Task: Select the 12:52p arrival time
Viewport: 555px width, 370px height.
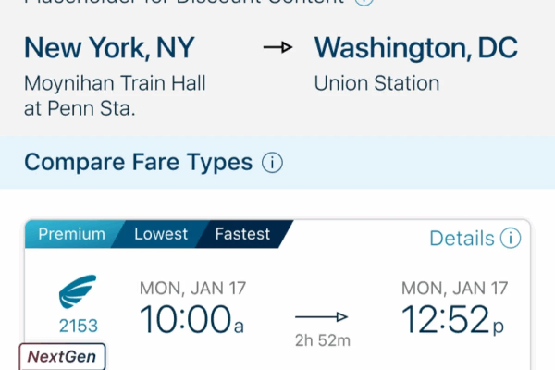Action: [x=452, y=320]
